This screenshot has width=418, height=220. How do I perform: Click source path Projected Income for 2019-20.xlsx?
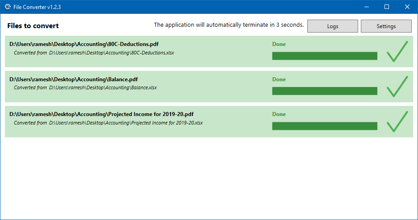(126, 123)
